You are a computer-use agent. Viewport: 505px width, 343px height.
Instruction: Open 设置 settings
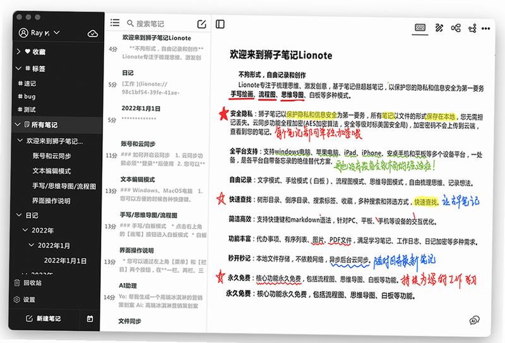pos(25,299)
